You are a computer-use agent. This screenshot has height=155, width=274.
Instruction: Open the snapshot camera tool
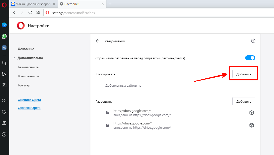pos(4,85)
